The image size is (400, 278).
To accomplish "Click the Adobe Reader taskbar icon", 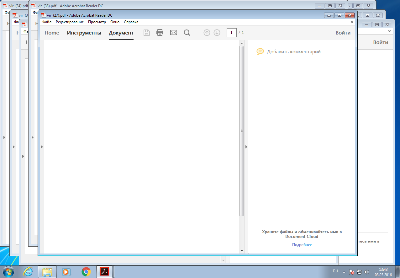I will coord(104,271).
